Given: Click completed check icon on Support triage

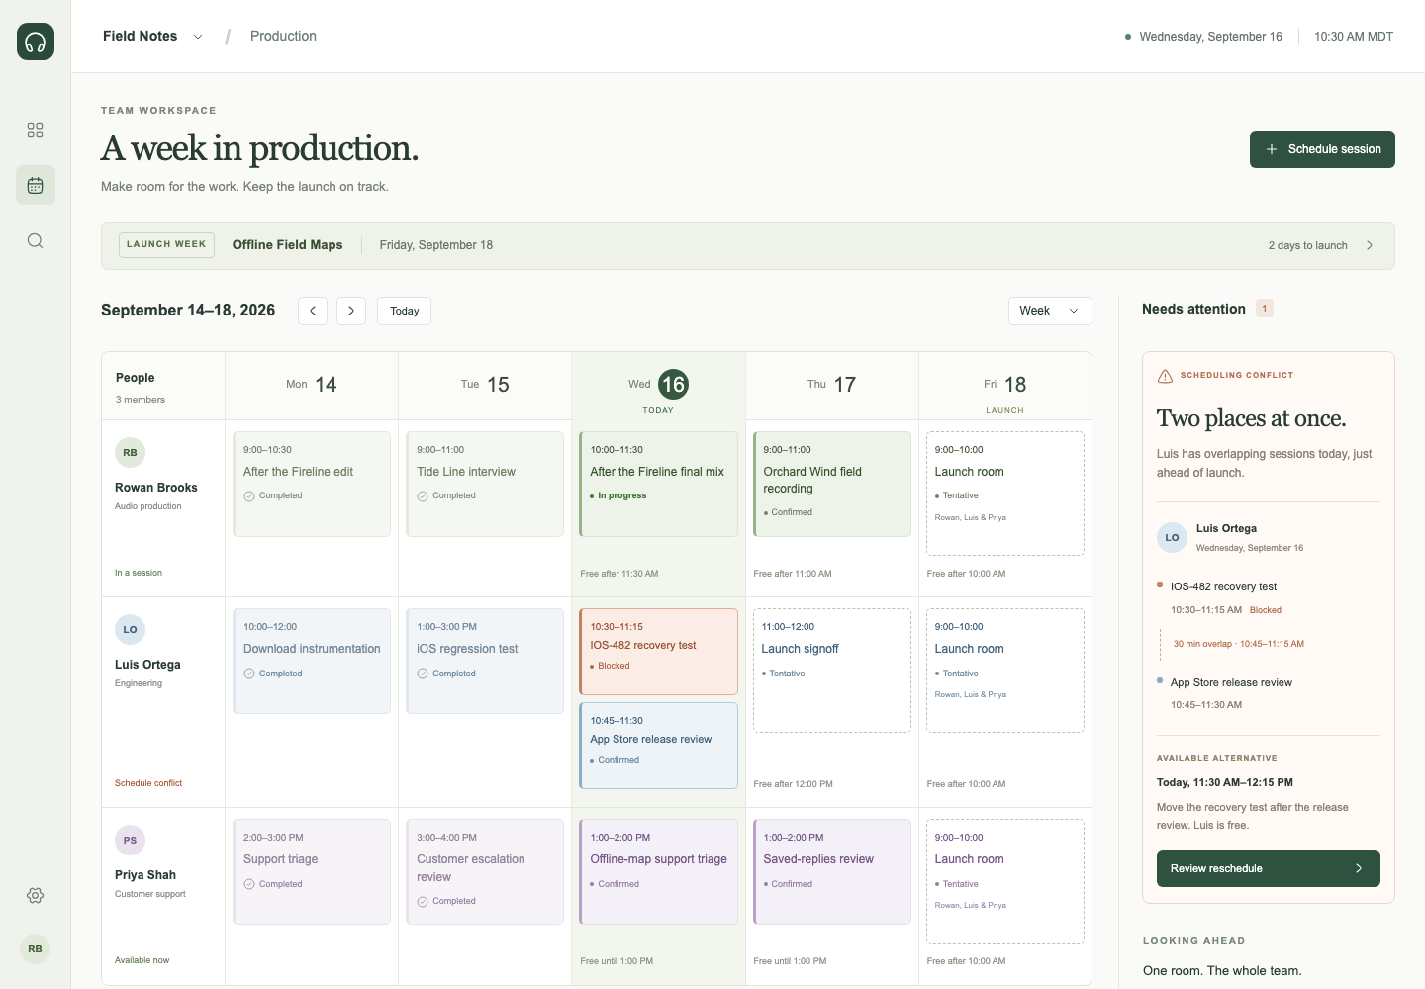Looking at the screenshot, I should point(249,884).
